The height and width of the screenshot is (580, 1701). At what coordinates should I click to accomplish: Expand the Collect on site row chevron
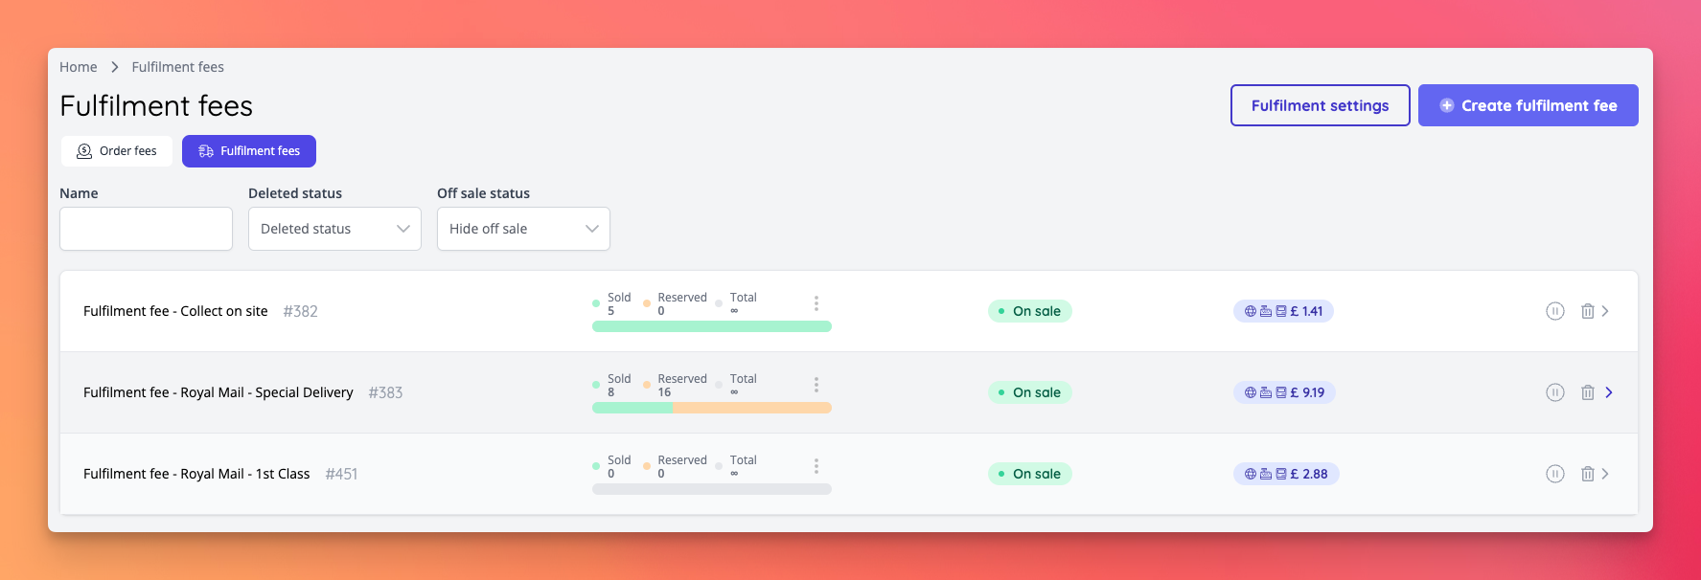(1606, 311)
